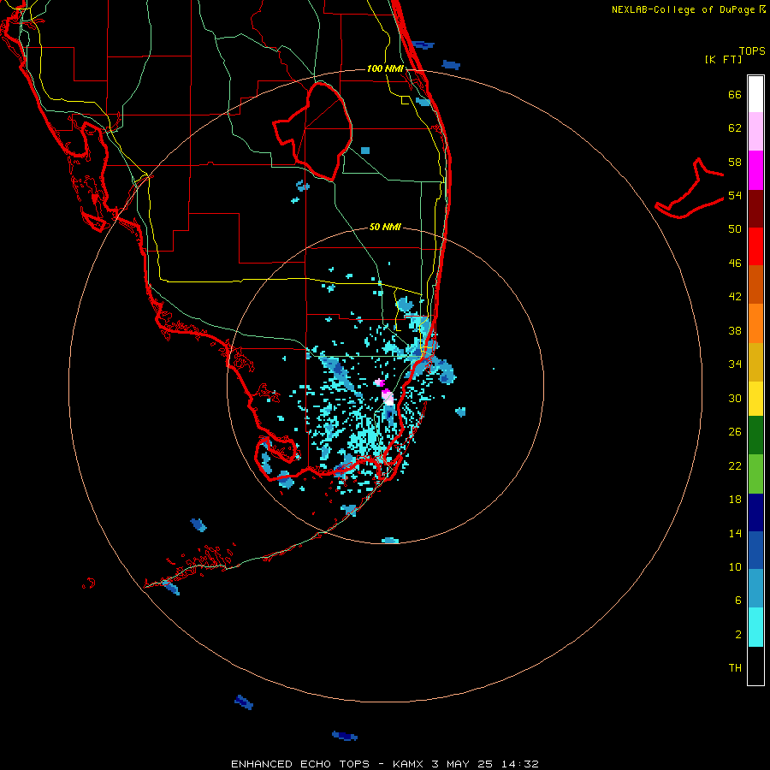Select the bright red legend swatch

click(755, 246)
